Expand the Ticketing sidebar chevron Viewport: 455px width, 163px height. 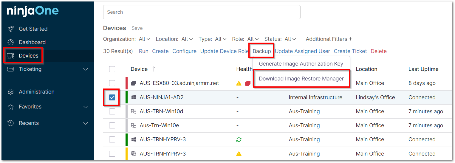[86, 69]
